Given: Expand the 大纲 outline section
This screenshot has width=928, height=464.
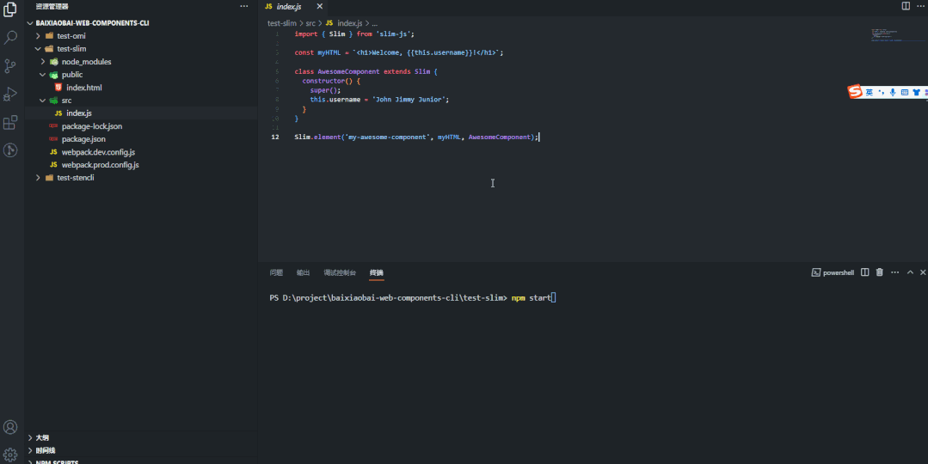Looking at the screenshot, I should pyautogui.click(x=31, y=437).
